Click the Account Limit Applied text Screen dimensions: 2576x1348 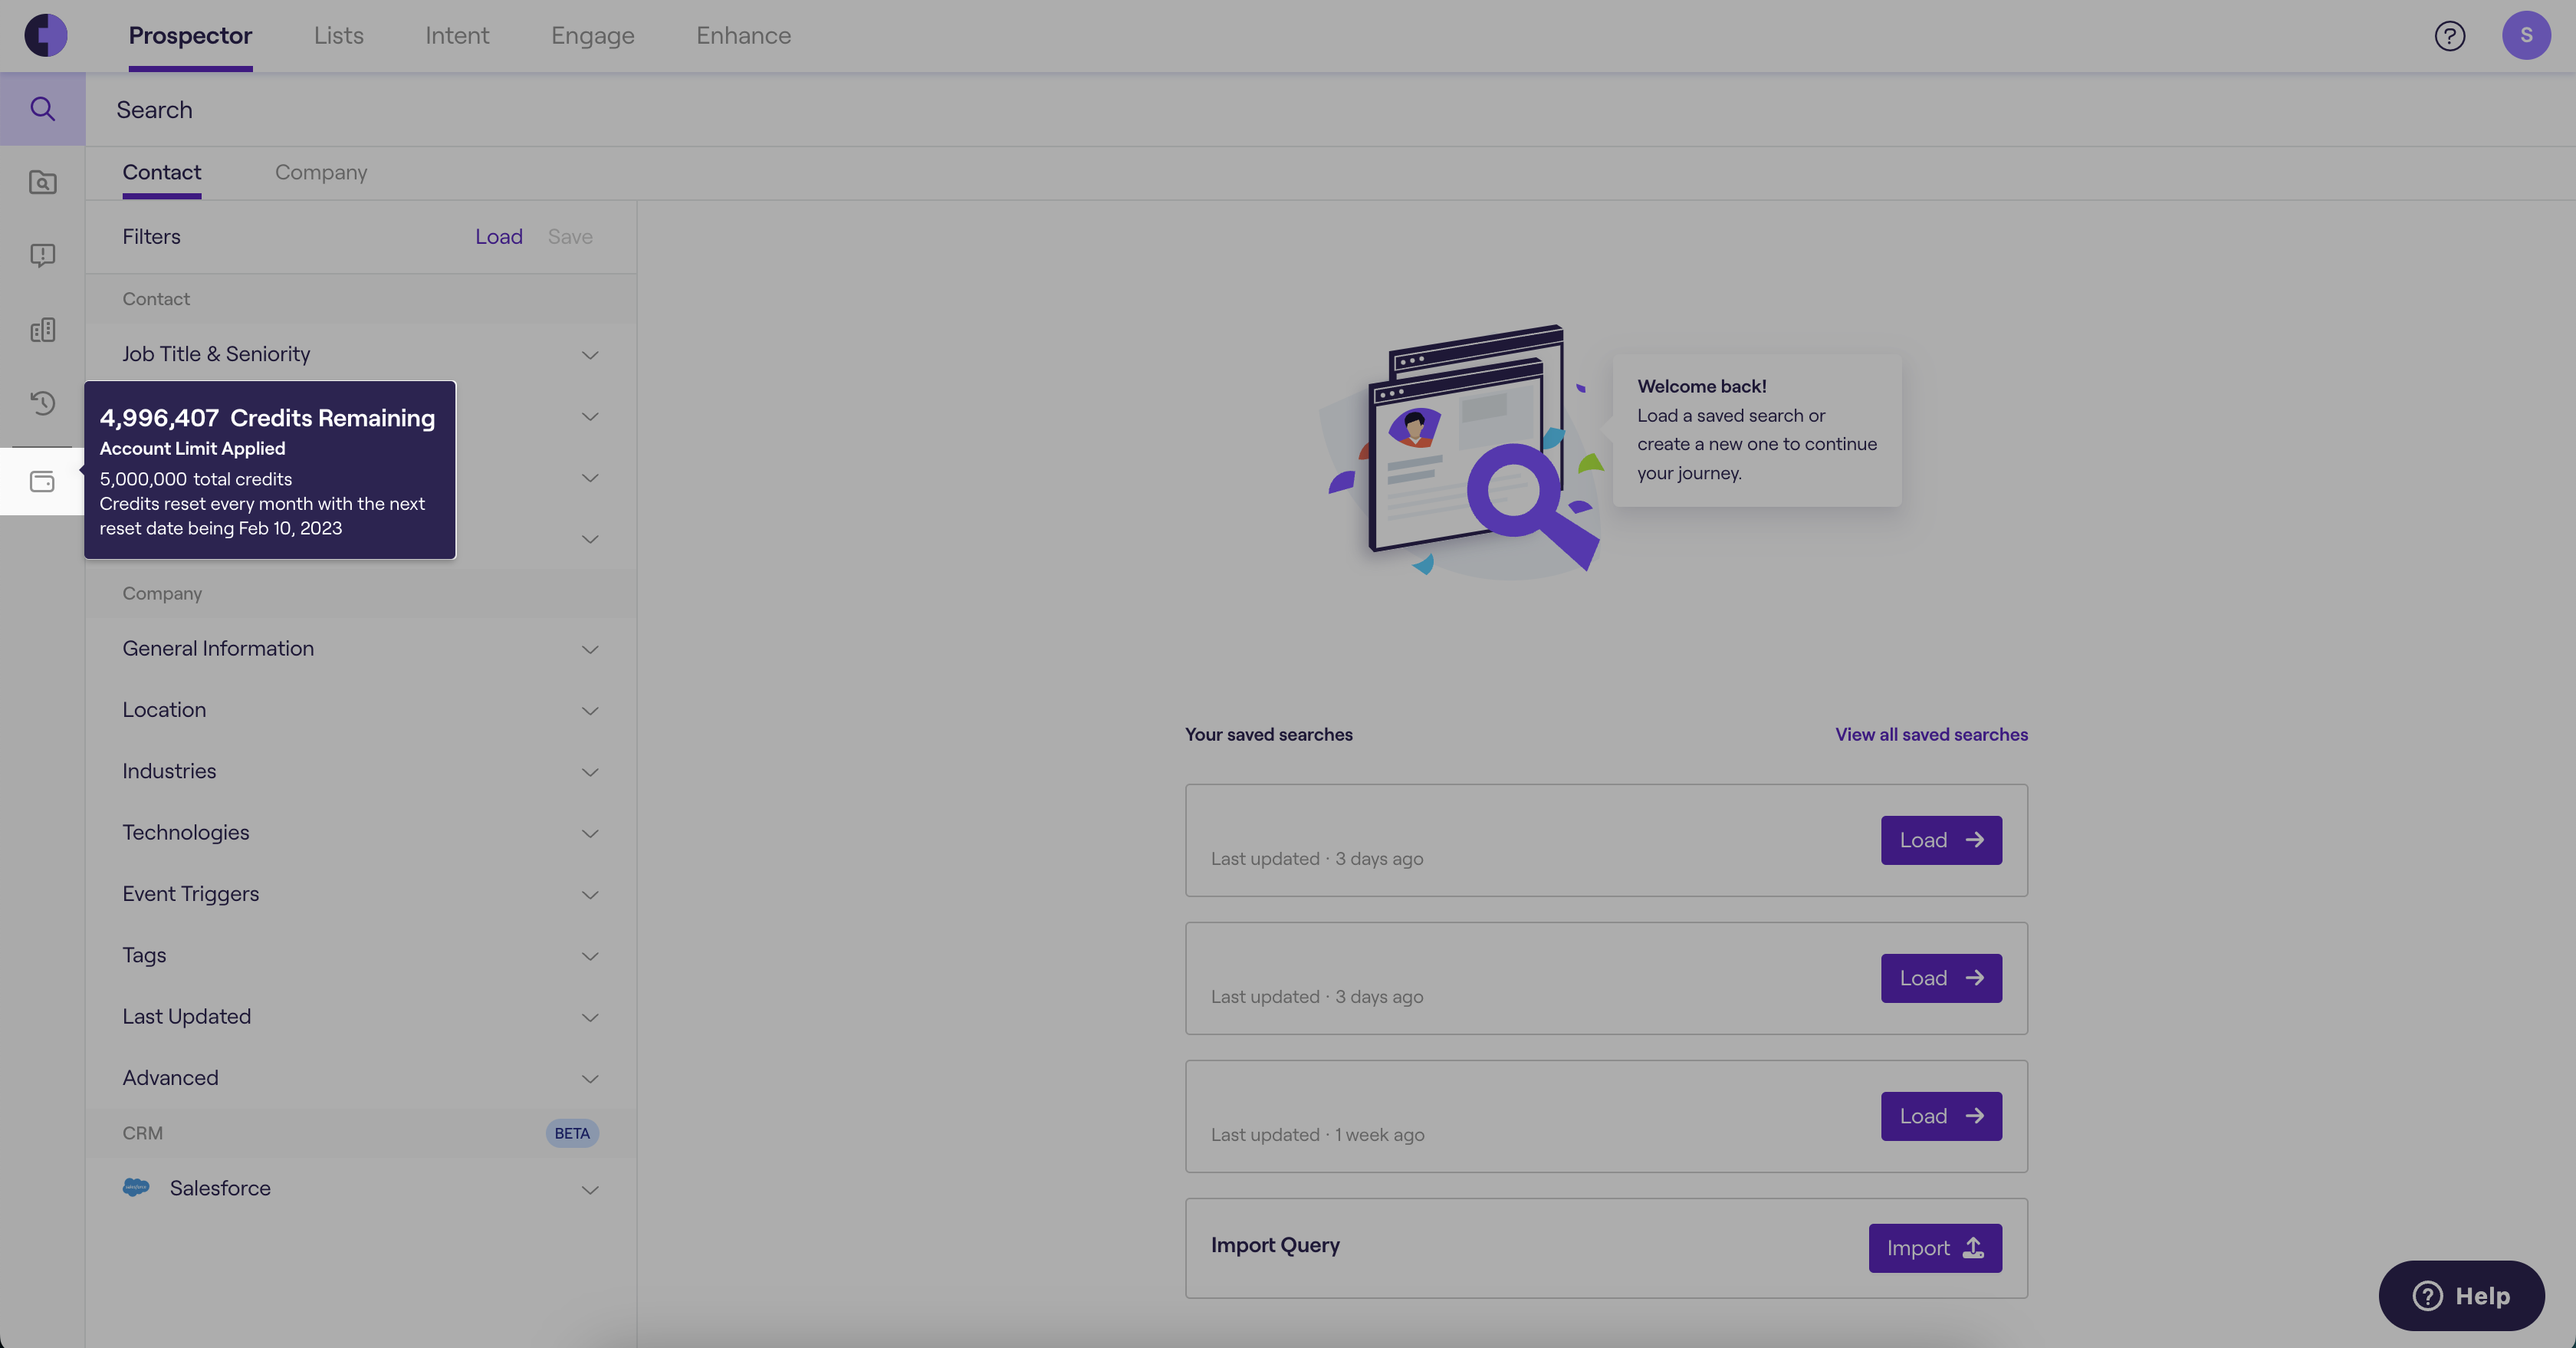(192, 448)
